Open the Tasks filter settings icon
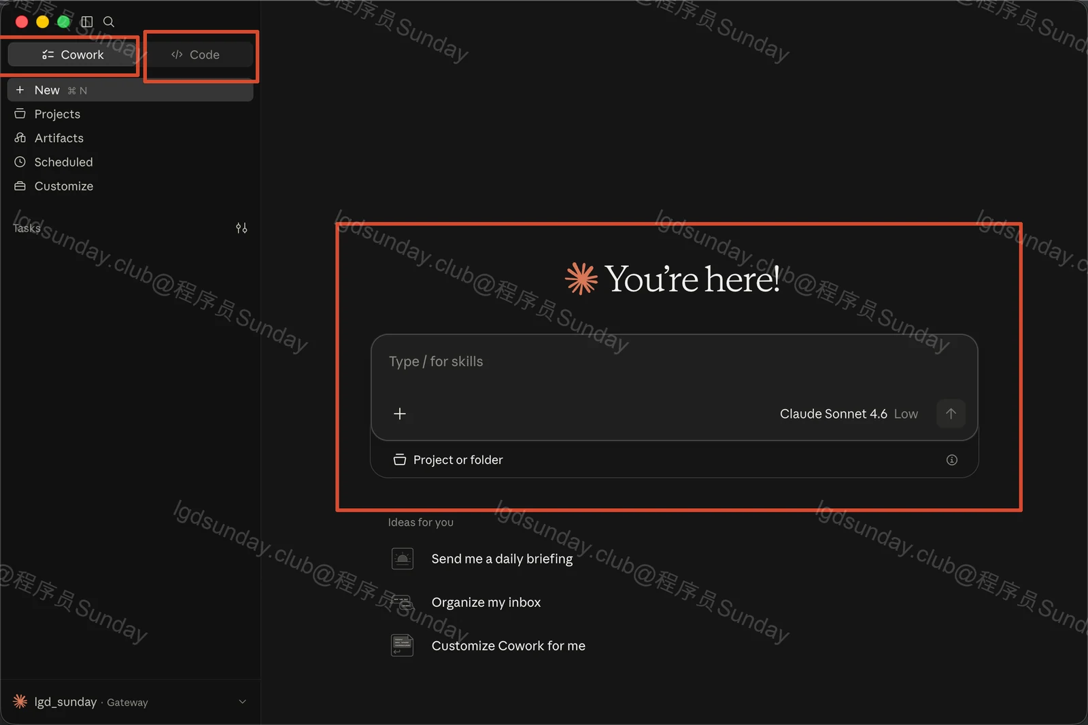1088x725 pixels. (241, 228)
